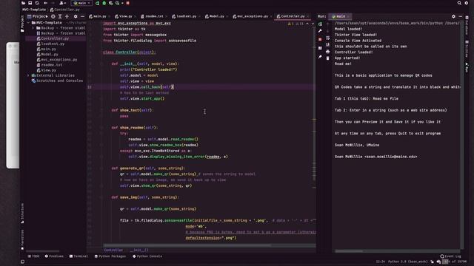Open Run panel options gear

coord(453,16)
